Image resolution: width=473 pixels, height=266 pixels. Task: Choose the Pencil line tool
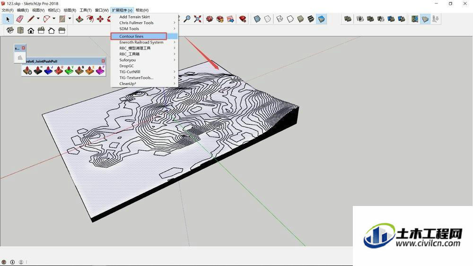click(31, 19)
